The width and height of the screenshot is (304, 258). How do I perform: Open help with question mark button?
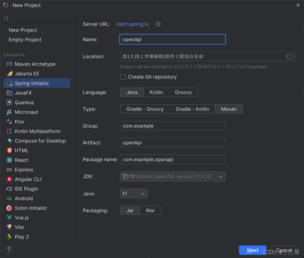tap(9, 250)
